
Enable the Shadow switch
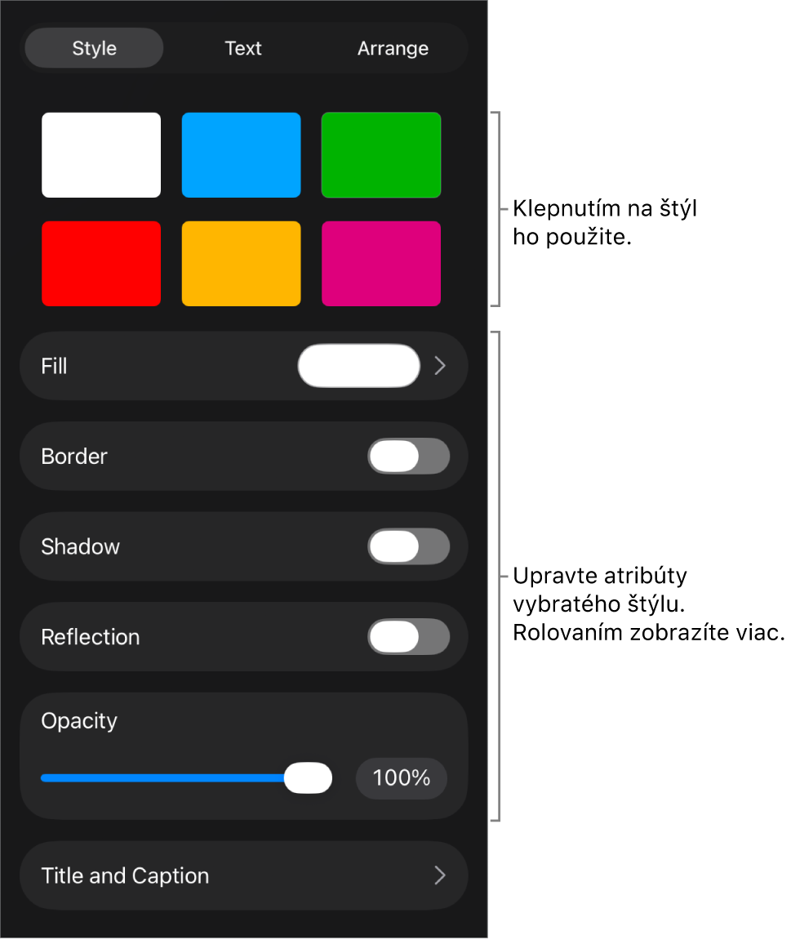[x=409, y=546]
